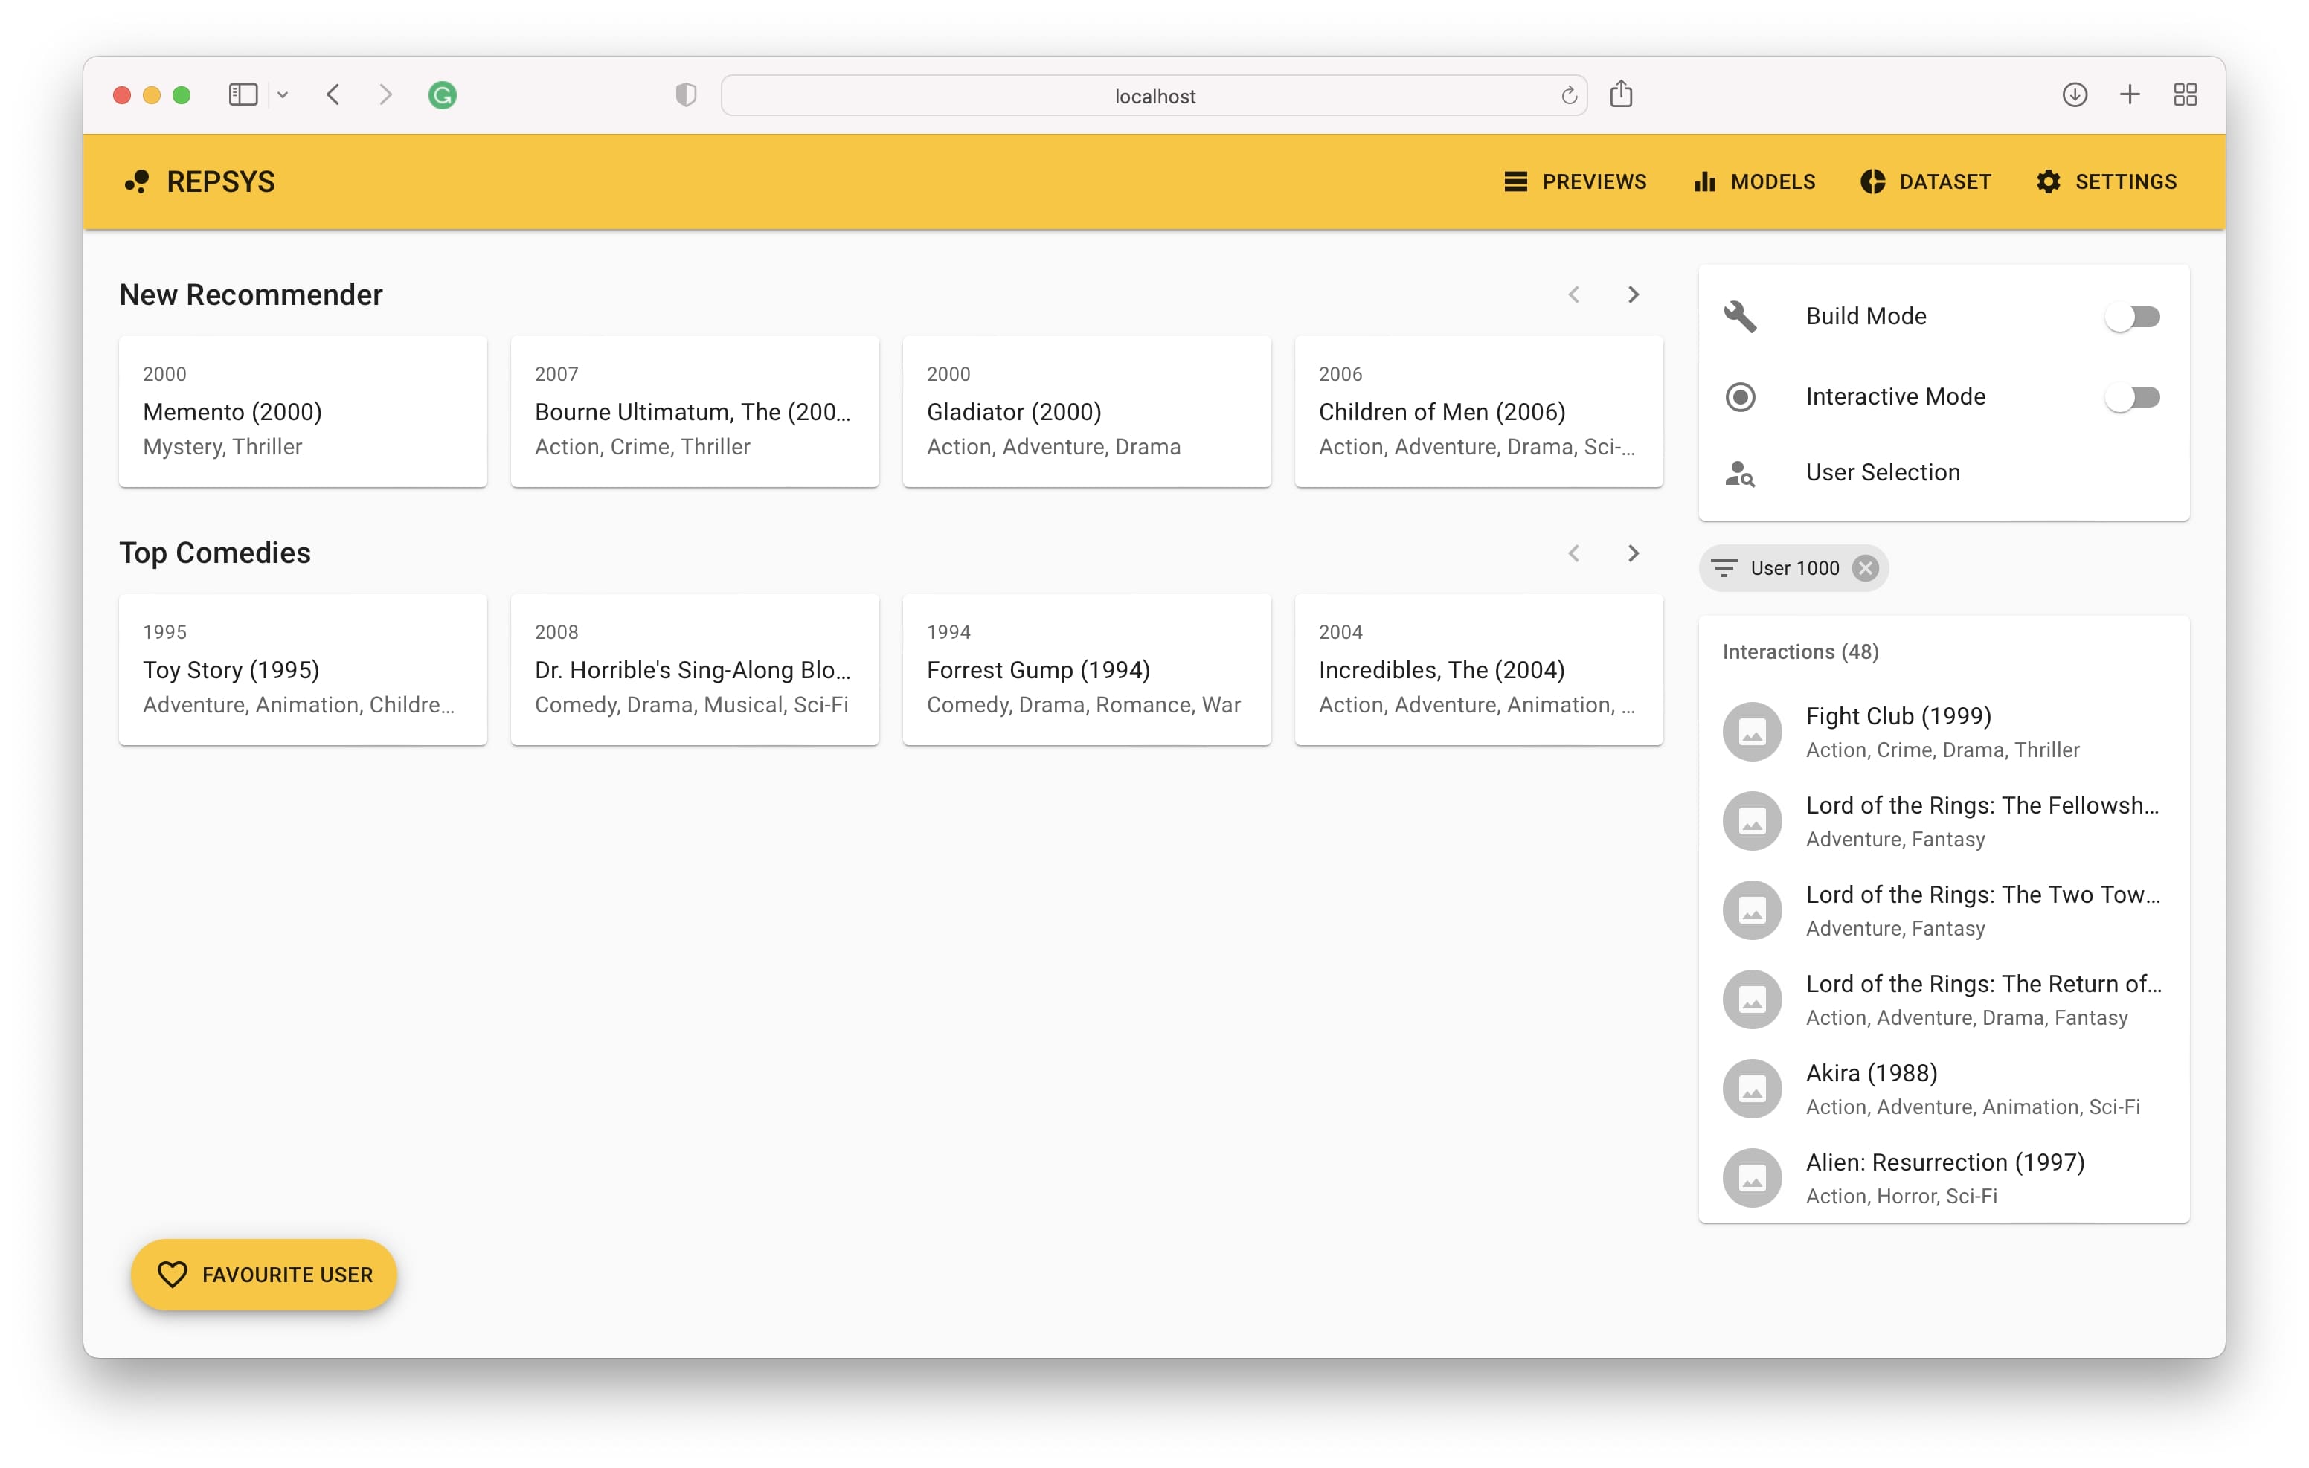Toggle the Safari sidebar button
2309x1468 pixels.
243,94
